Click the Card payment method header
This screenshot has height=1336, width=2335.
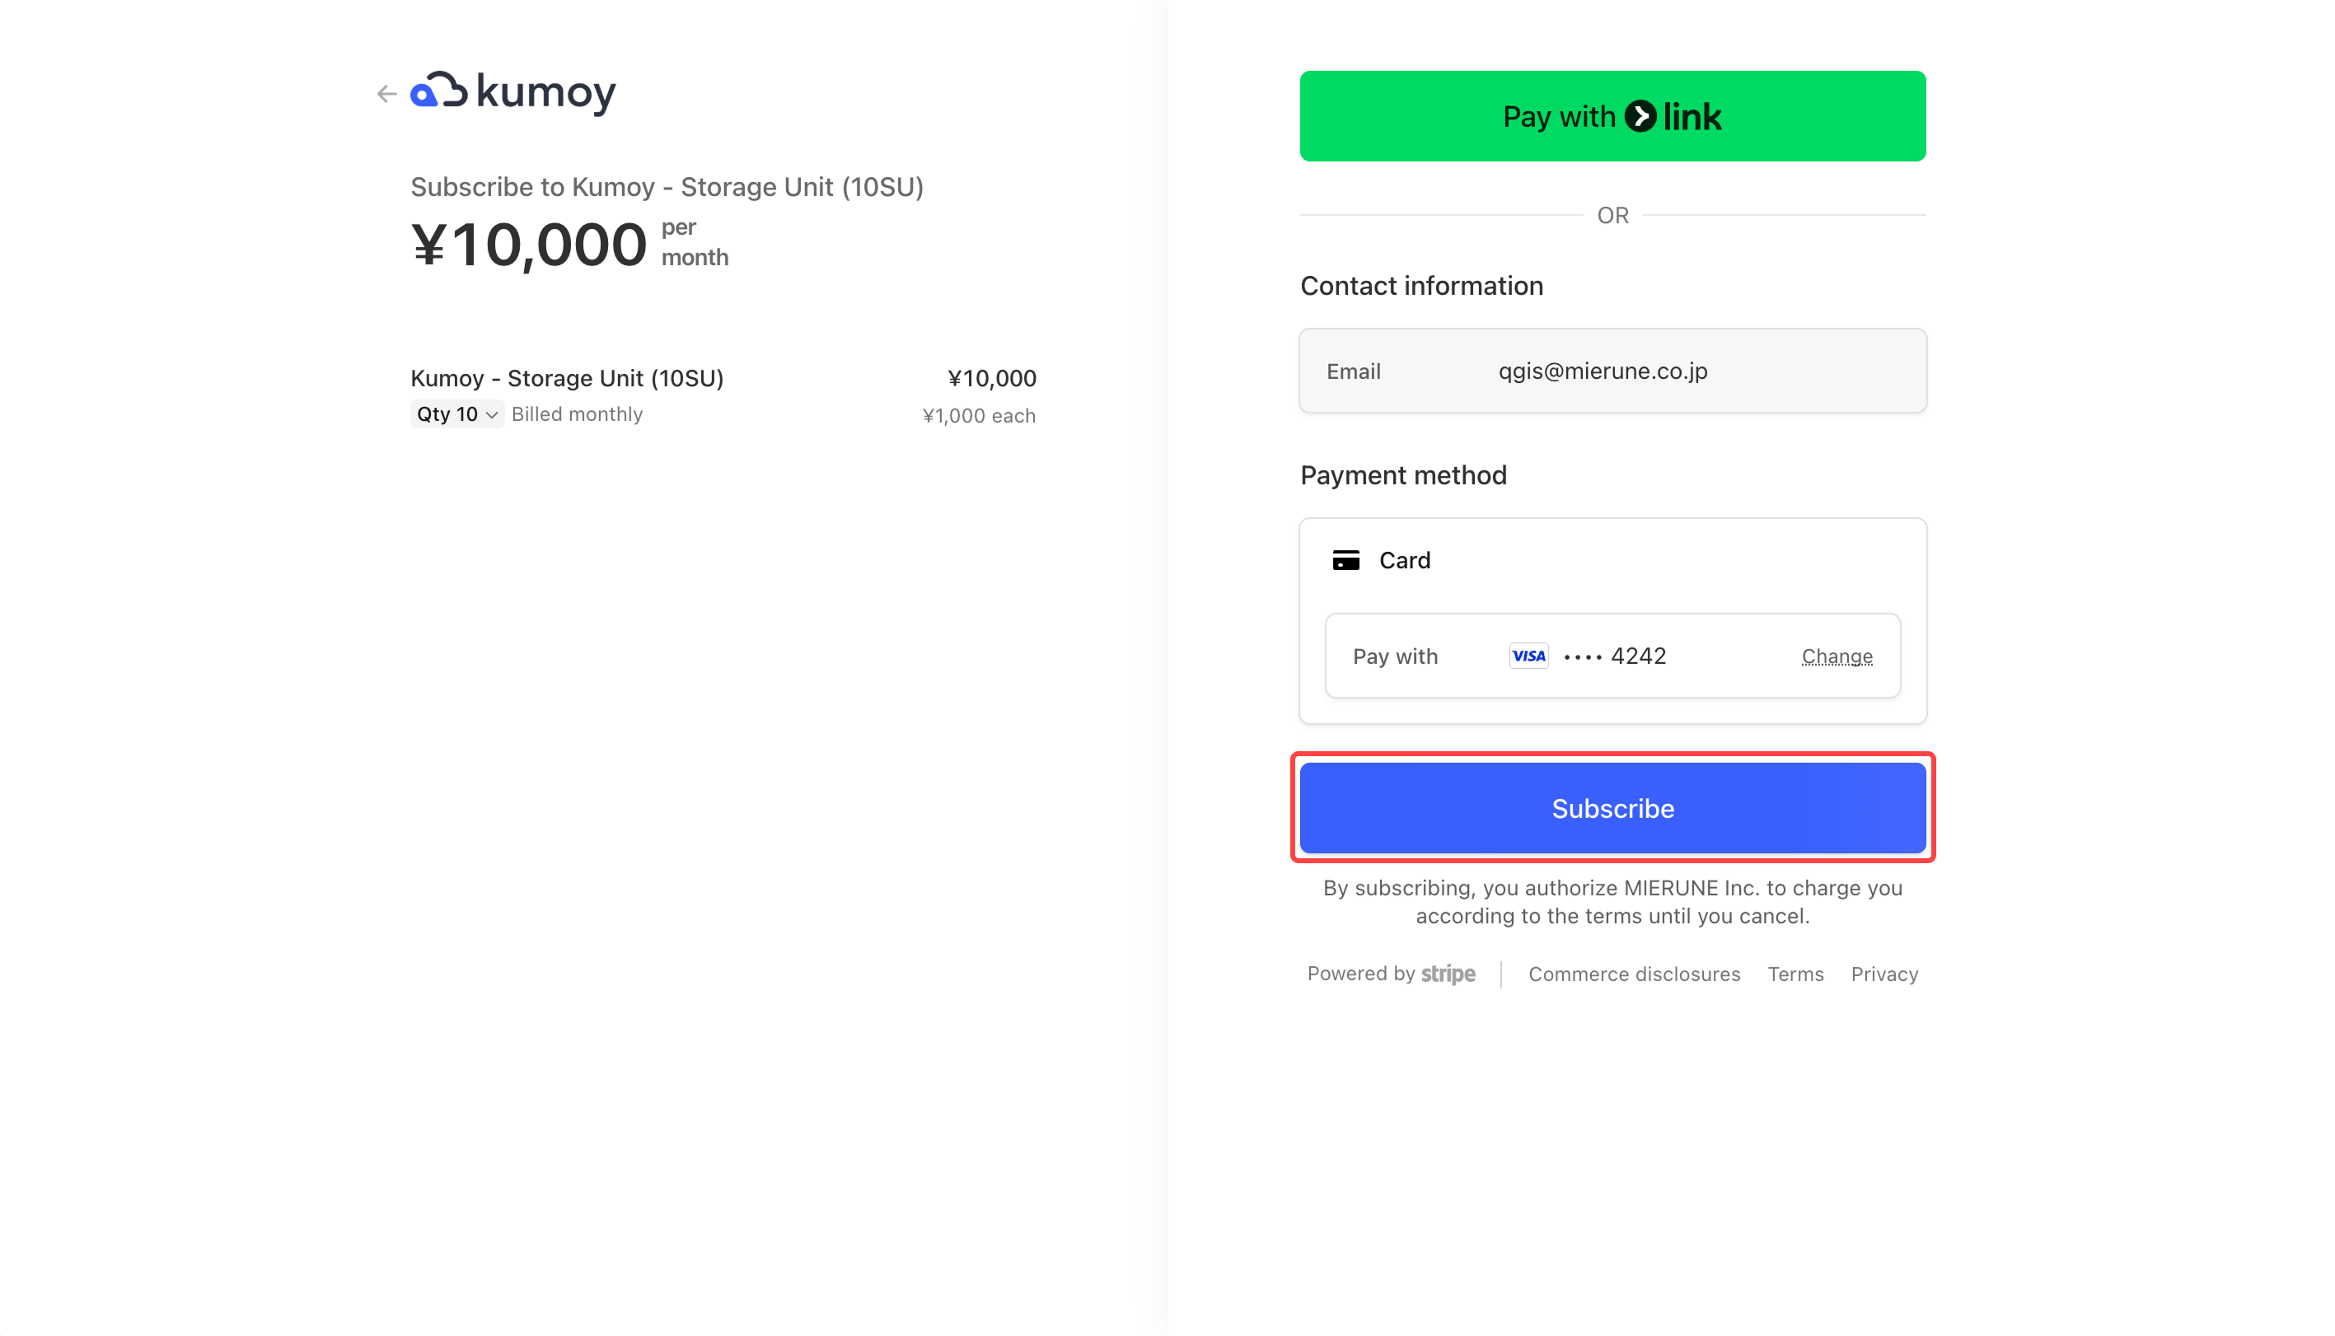point(1404,561)
